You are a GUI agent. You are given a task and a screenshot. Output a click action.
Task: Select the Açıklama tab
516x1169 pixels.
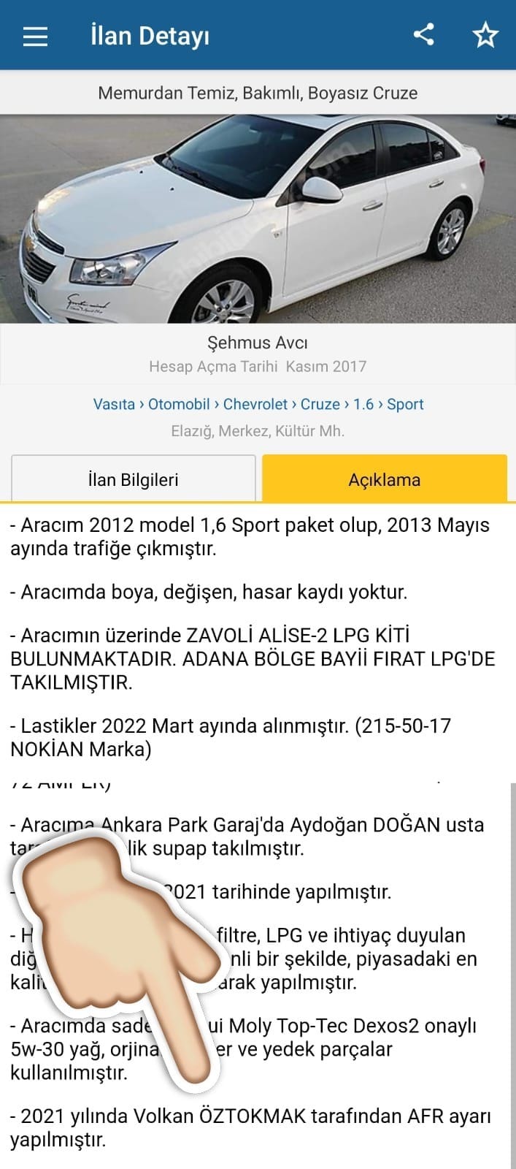point(385,479)
